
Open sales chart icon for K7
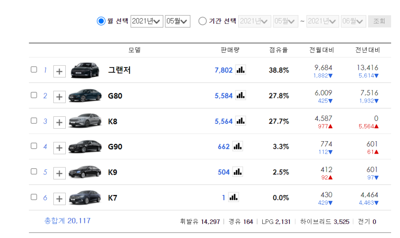233,197
